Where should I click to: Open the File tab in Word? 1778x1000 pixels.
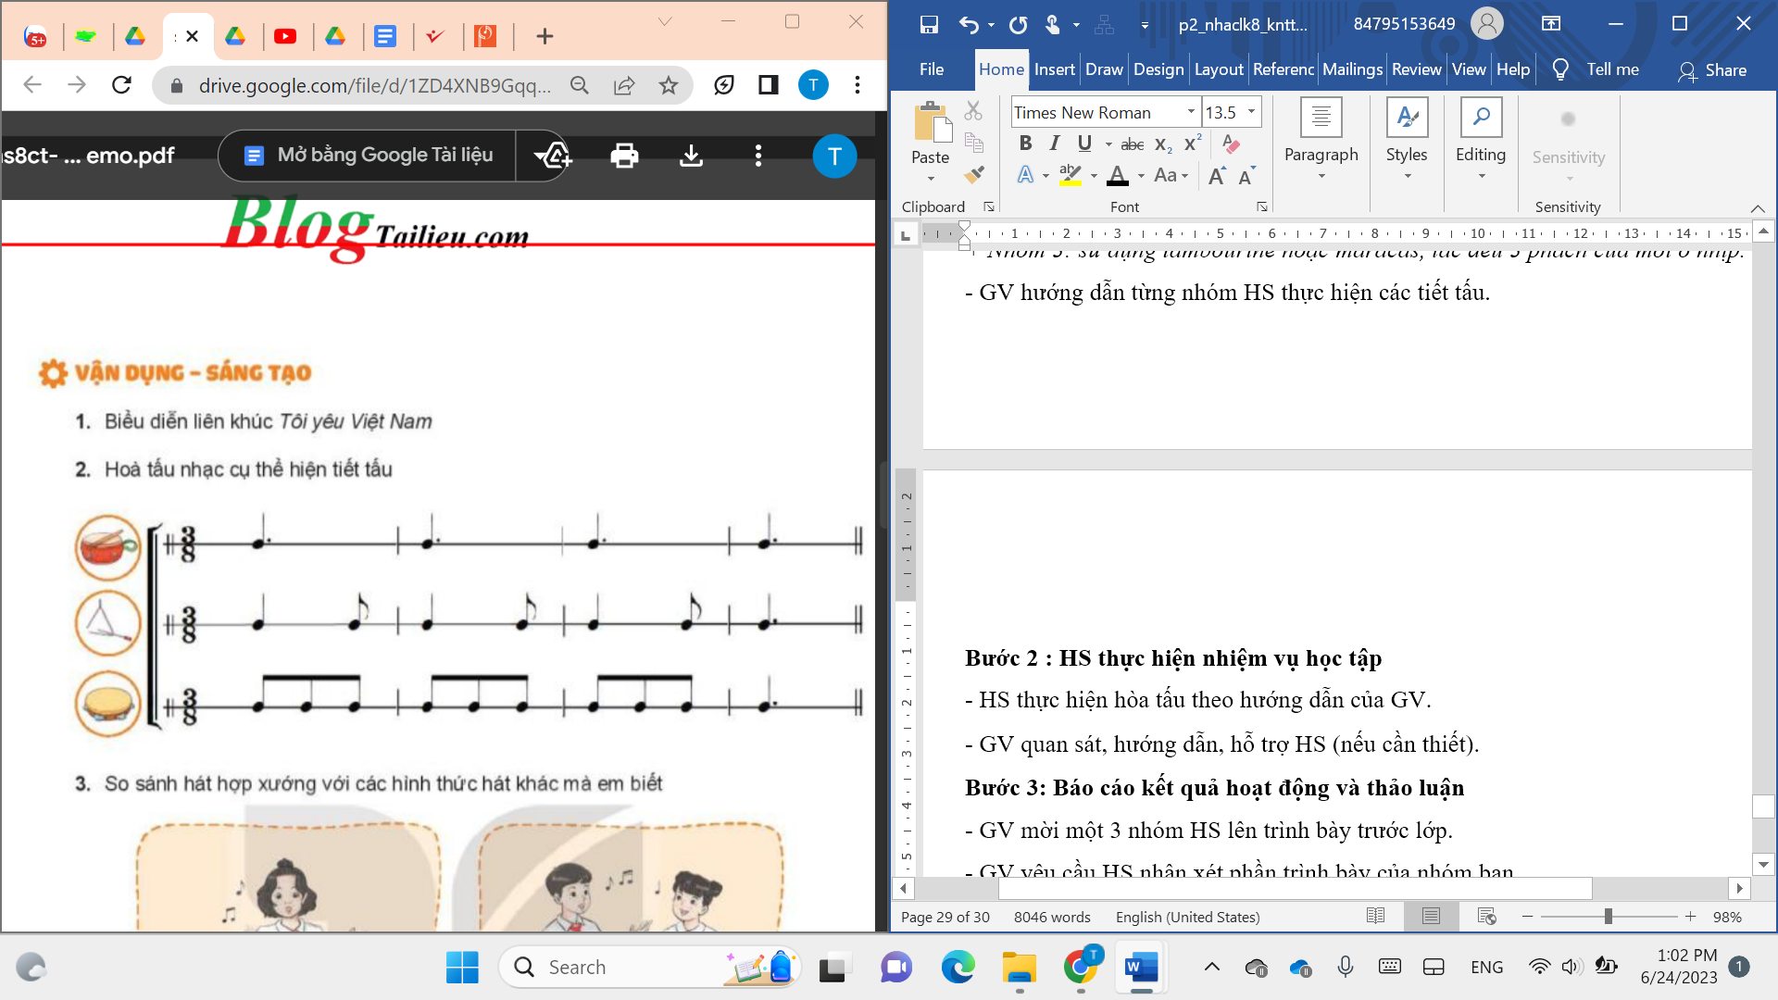[932, 69]
